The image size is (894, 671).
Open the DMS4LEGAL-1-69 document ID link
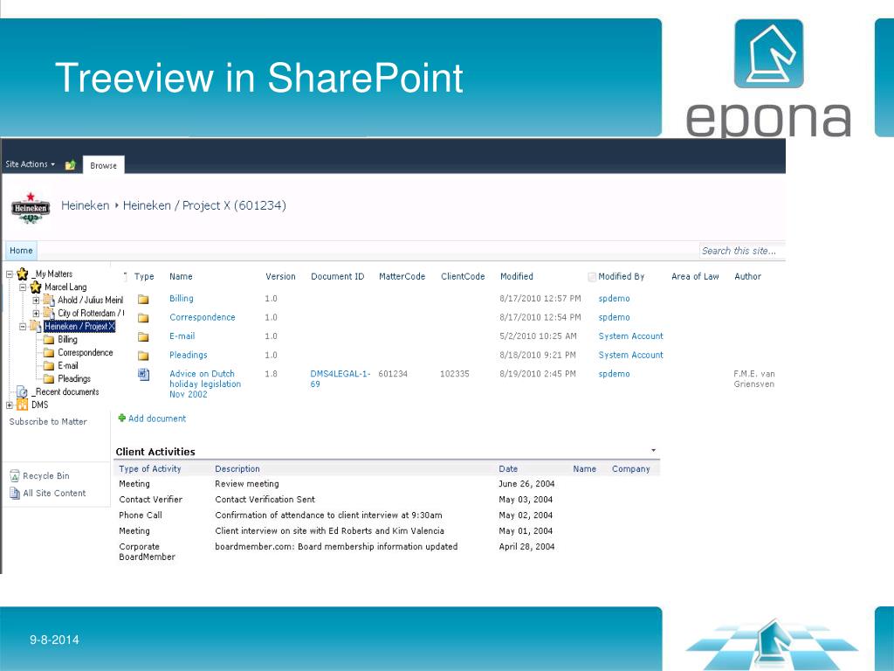point(340,379)
